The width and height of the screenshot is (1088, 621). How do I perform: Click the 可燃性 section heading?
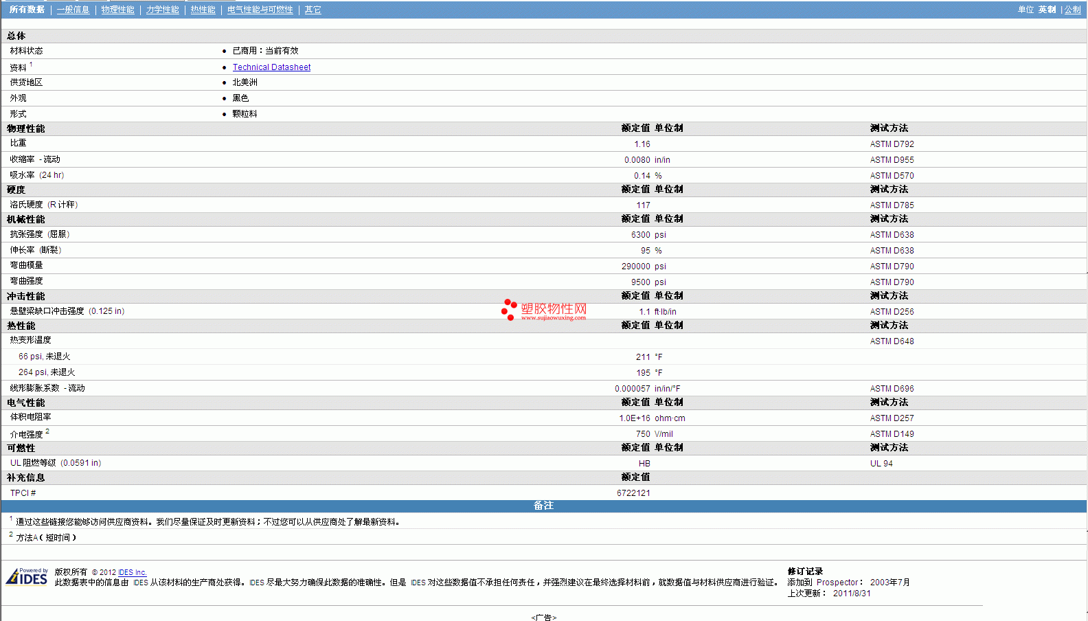pyautogui.click(x=21, y=448)
